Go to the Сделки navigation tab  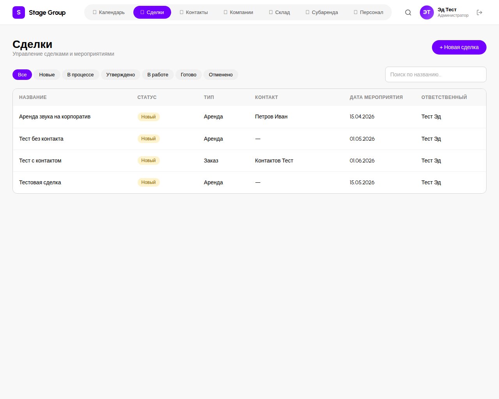[x=152, y=12]
